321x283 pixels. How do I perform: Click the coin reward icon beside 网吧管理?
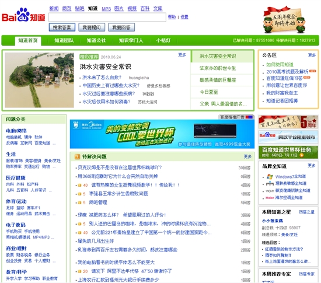[x=79, y=202]
